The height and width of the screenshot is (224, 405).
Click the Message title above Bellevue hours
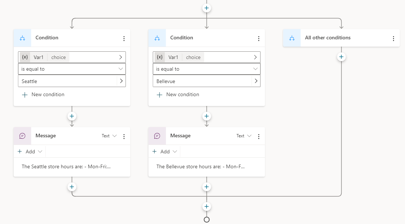tap(180, 135)
